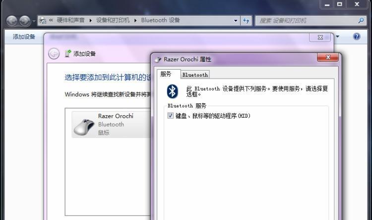Refresh the Bluetooth devices folder

pyautogui.click(x=246, y=21)
